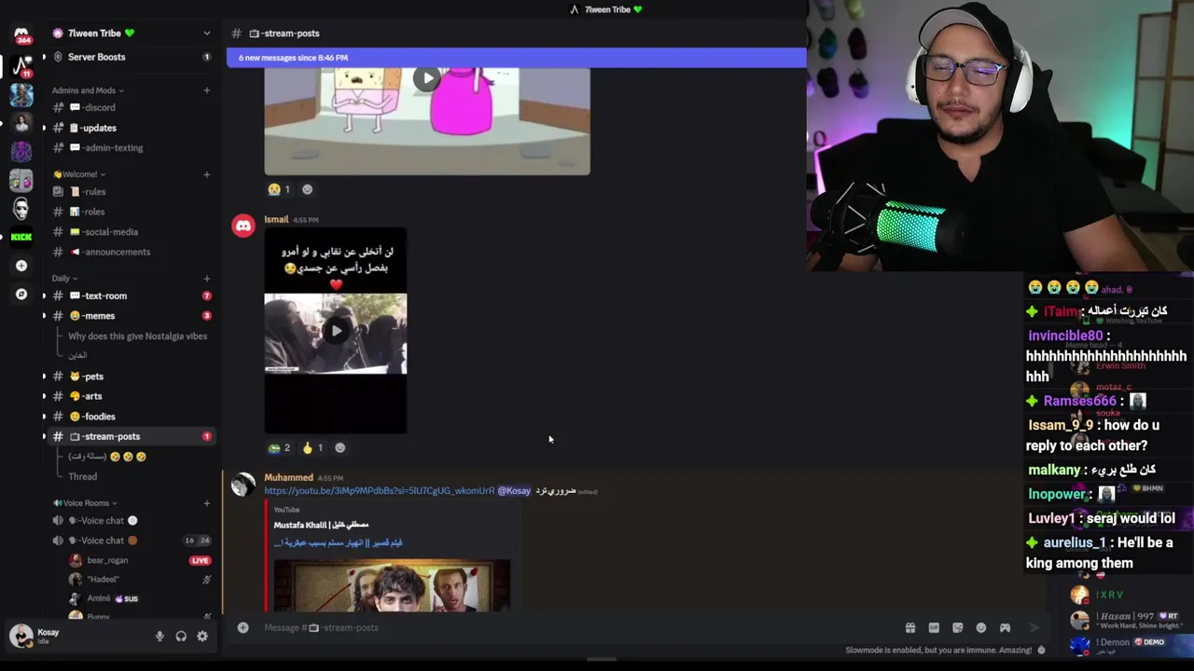Click the Add a Server plus icon

click(21, 266)
